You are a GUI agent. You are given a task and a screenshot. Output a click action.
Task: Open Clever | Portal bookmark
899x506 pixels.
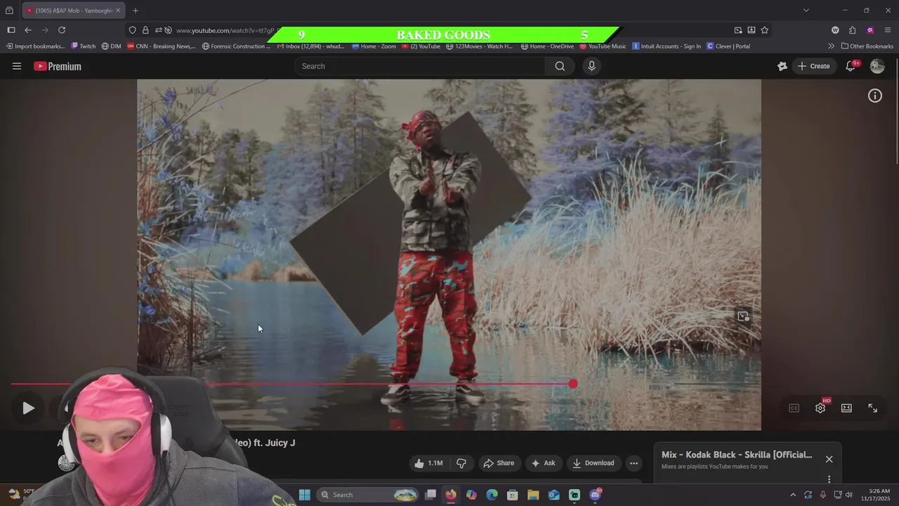[728, 46]
